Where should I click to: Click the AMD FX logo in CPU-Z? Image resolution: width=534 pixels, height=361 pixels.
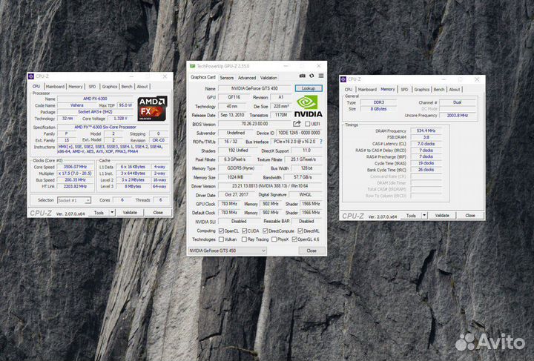click(x=152, y=107)
